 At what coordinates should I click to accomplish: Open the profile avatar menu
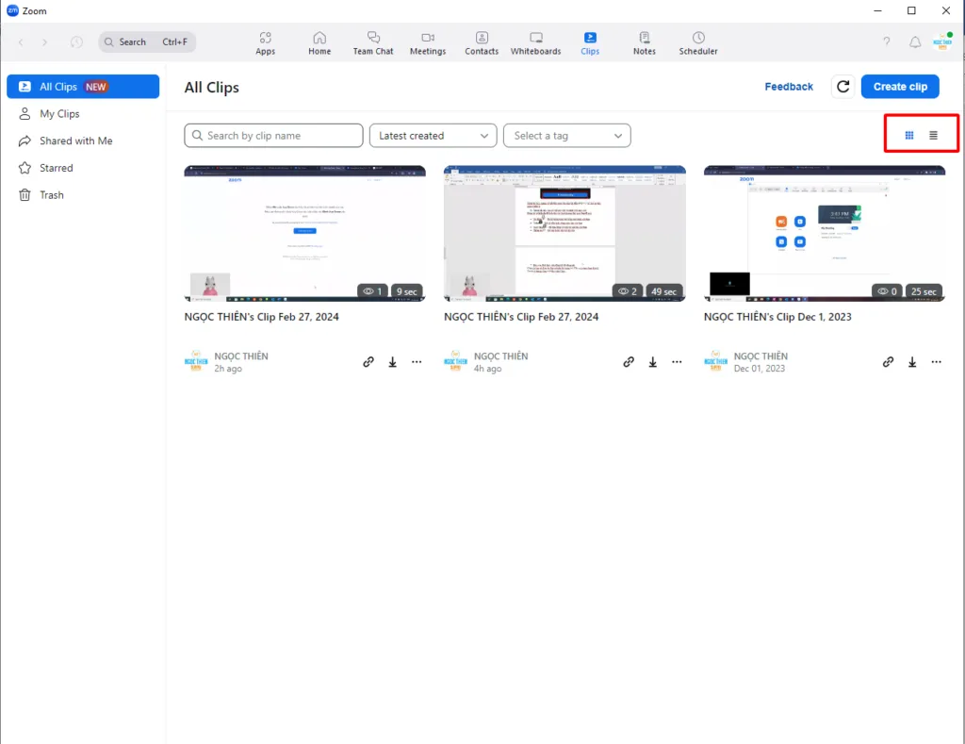[941, 42]
